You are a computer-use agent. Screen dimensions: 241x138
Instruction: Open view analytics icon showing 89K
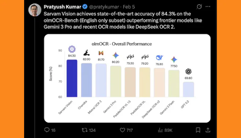click(x=161, y=130)
